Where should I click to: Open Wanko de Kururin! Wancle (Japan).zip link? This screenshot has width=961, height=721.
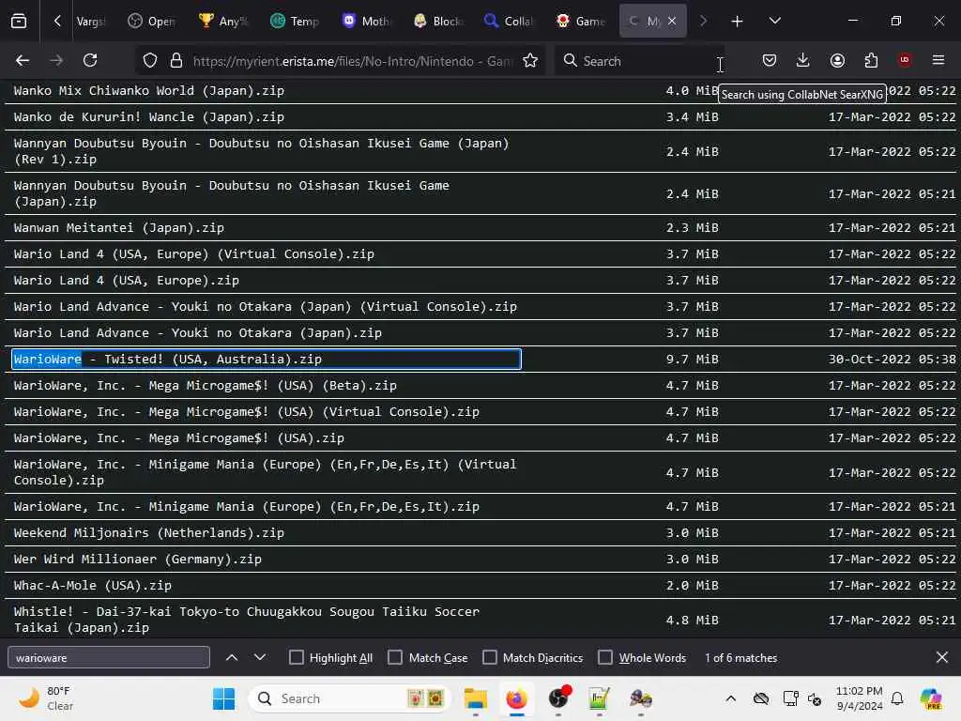[149, 116]
